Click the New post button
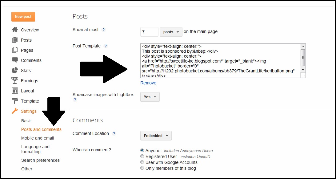336x179 pixels. point(23,17)
